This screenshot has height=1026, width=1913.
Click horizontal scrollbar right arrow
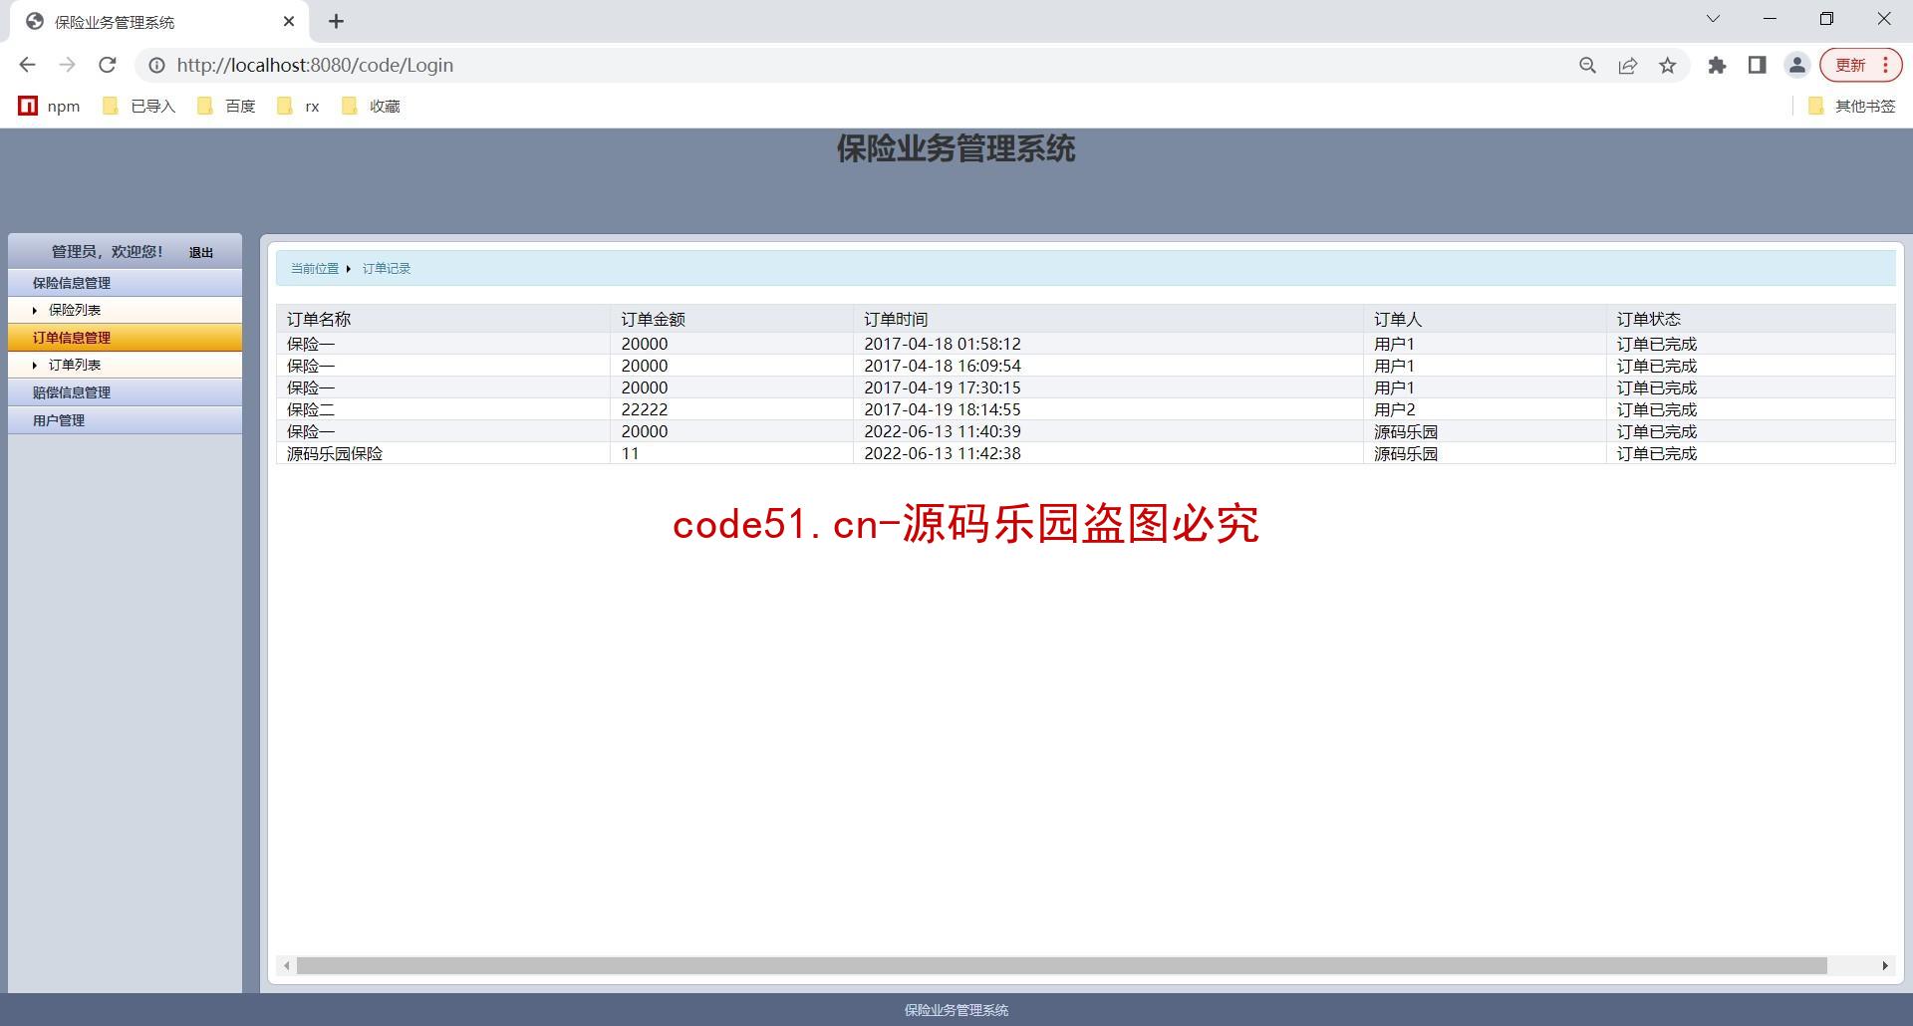pos(1885,965)
